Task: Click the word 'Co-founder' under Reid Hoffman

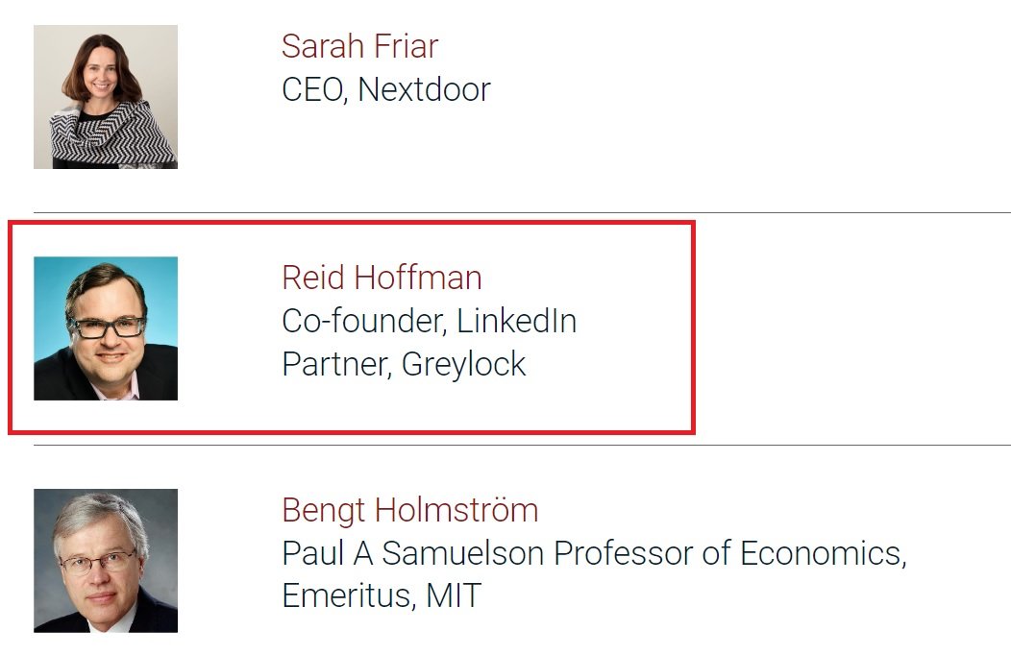Action: click(363, 321)
